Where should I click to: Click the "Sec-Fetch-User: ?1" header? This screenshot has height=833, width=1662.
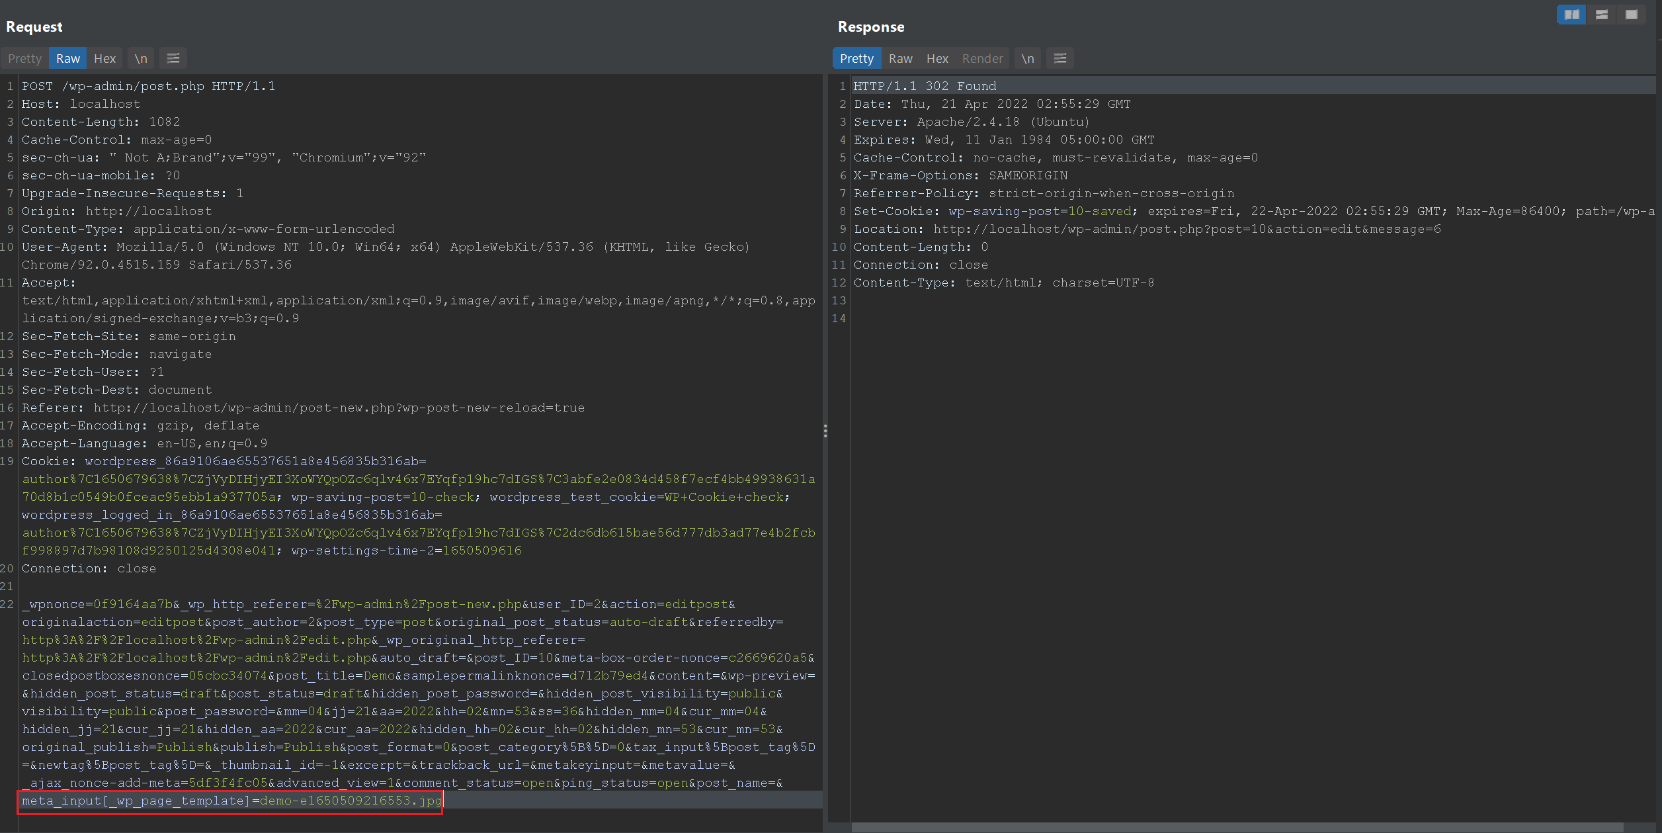click(93, 372)
